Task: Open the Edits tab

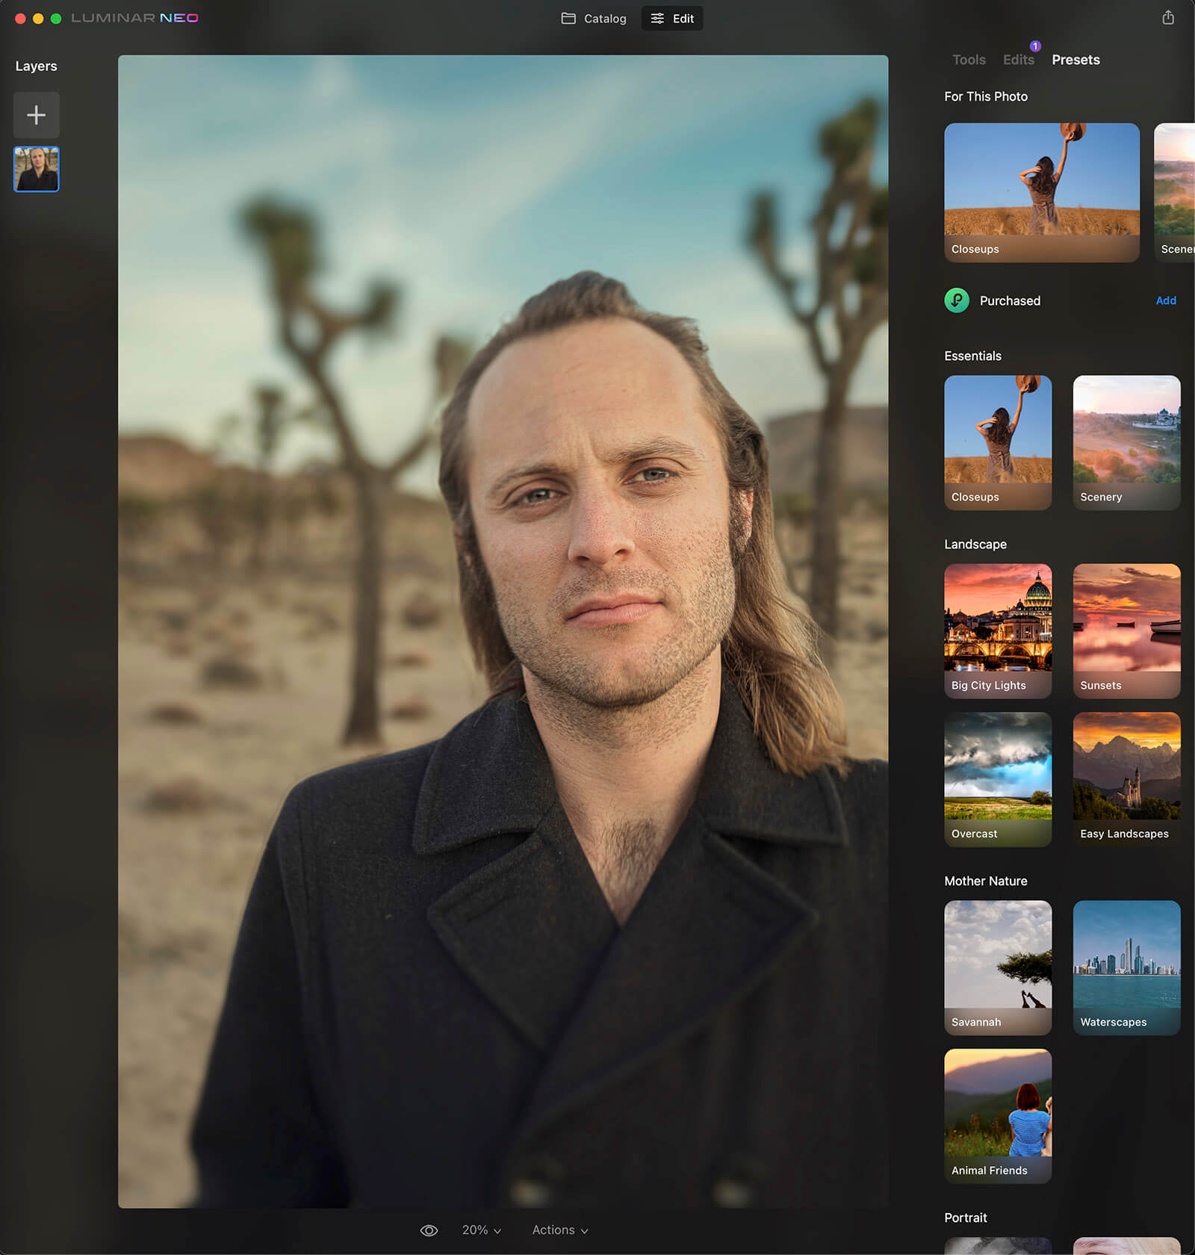Action: pos(1018,60)
